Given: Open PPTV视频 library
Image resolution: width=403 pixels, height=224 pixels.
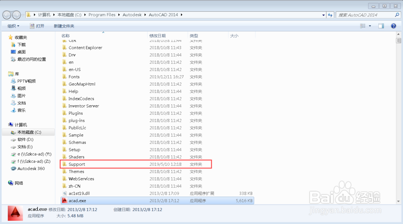Looking at the screenshot, I should click(x=27, y=81).
